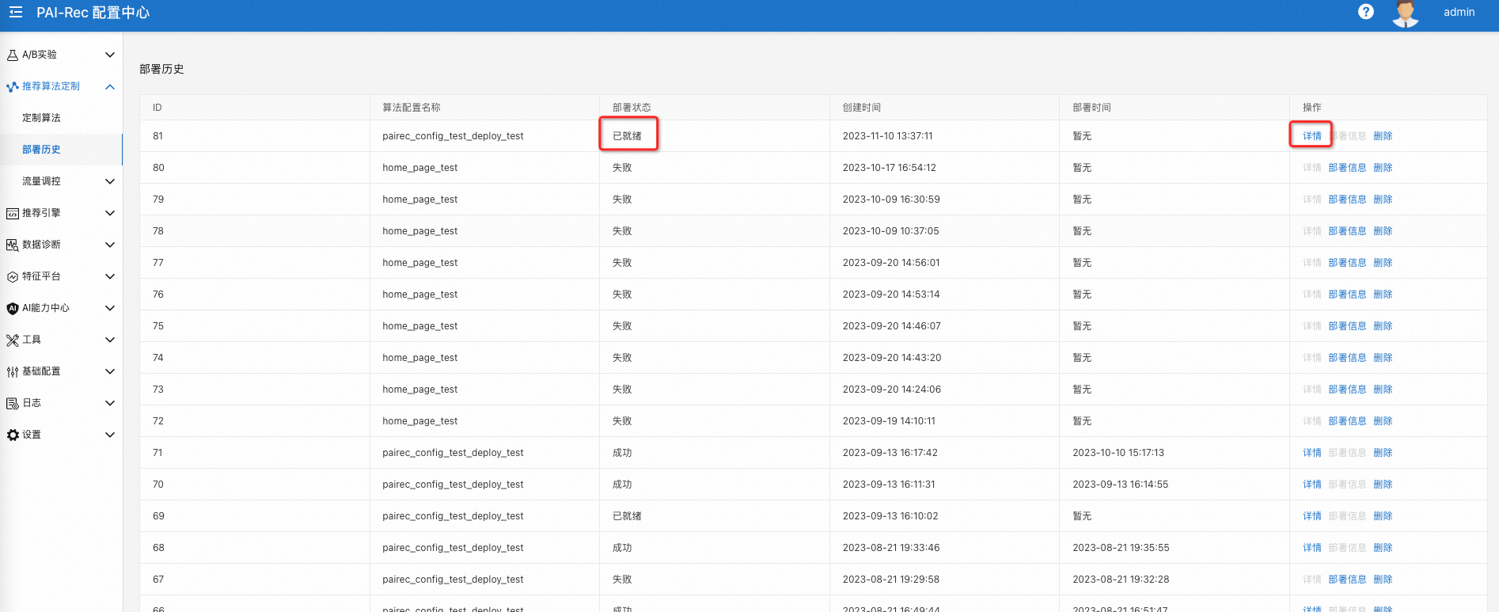Click the 数据诊断 sidebar icon

(13, 245)
